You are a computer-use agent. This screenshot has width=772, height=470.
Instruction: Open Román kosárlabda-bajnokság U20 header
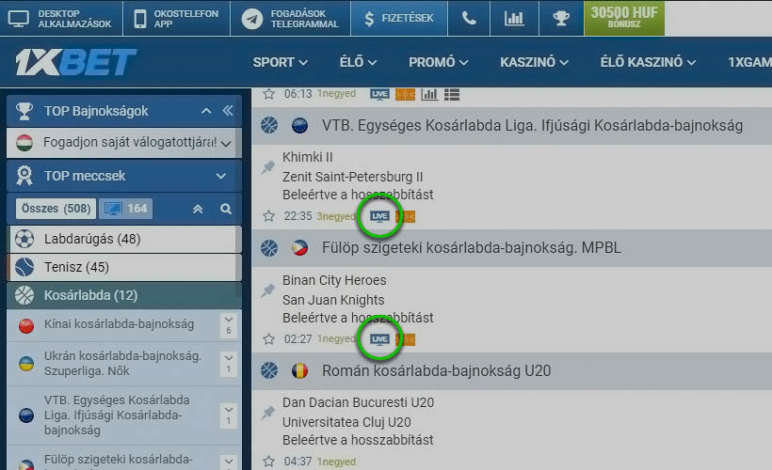click(436, 370)
